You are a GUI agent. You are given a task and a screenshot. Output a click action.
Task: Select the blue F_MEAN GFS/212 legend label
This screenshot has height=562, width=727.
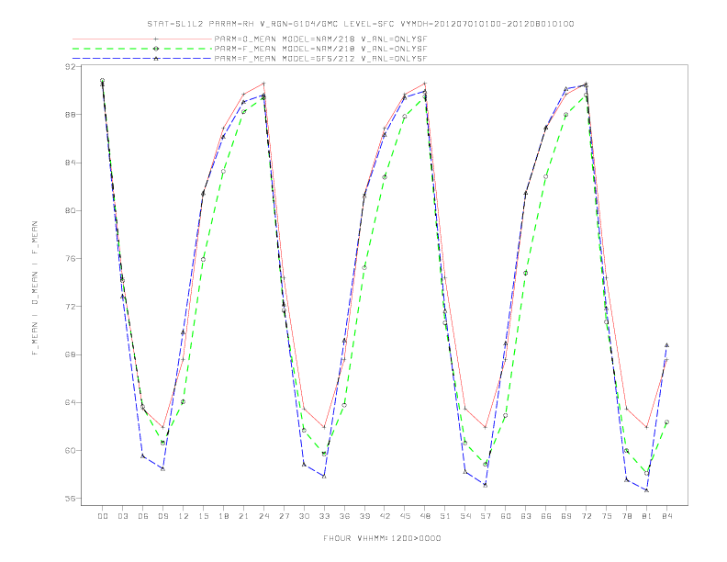(321, 59)
